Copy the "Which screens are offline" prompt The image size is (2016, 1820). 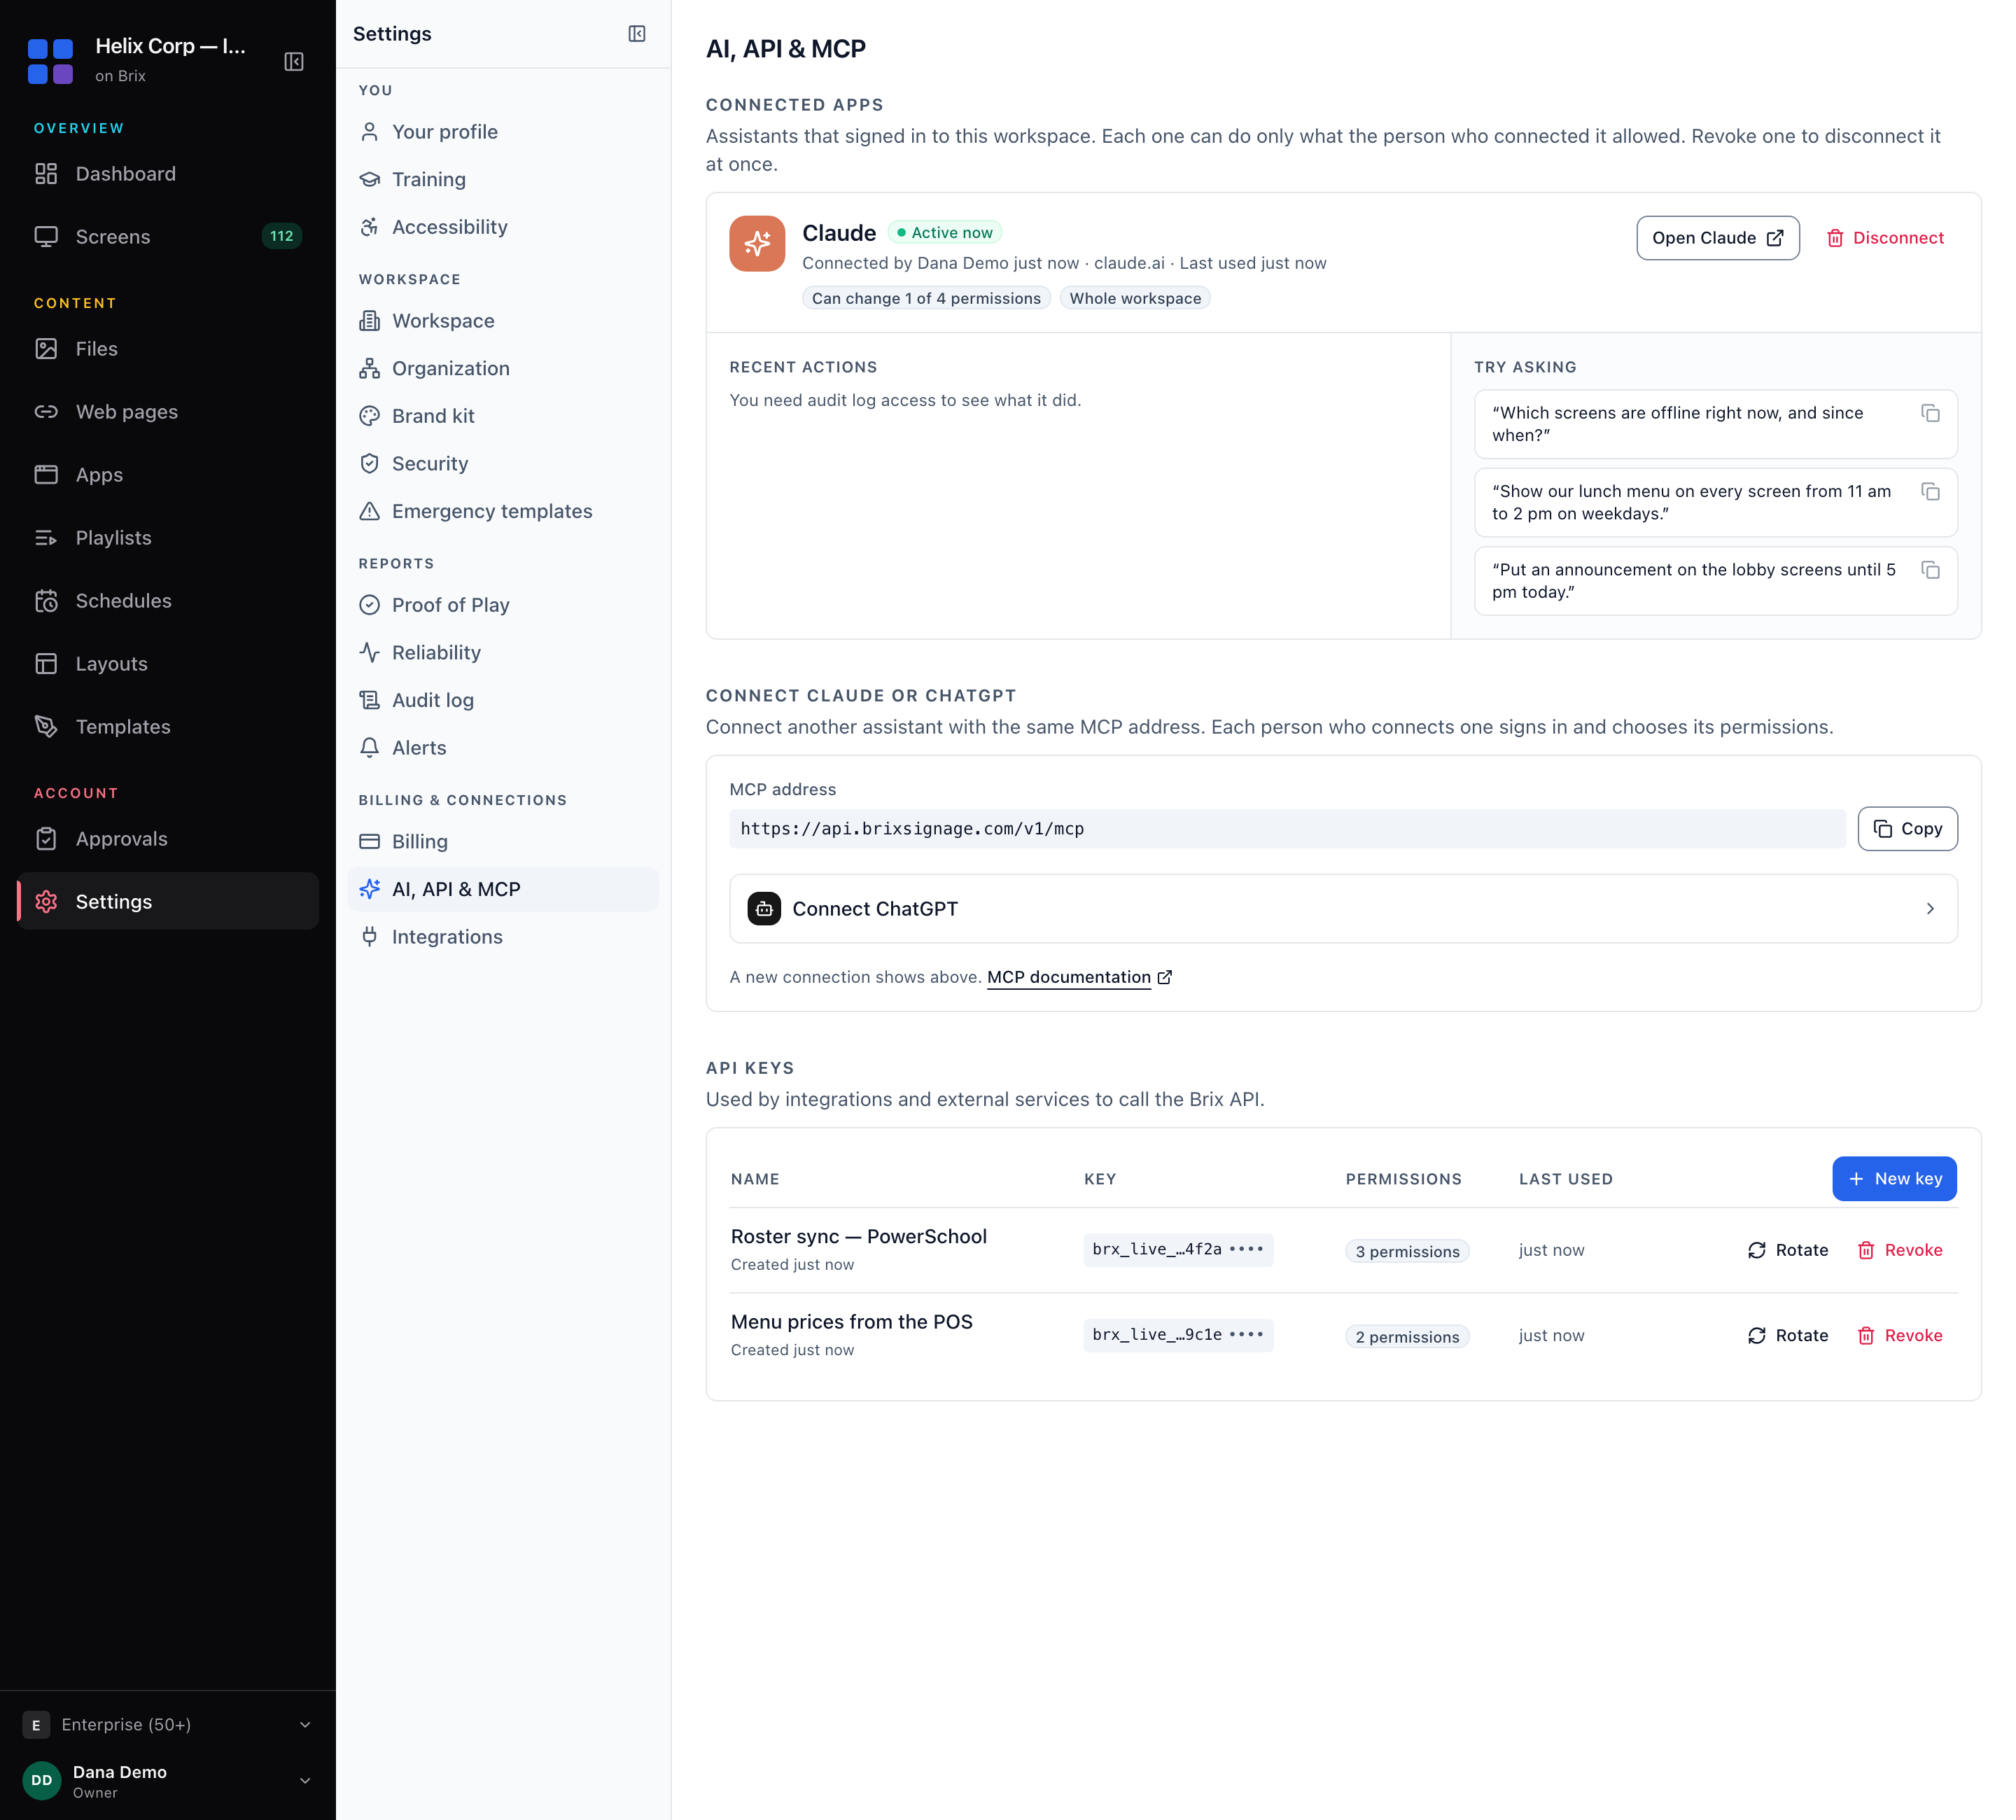click(1930, 413)
